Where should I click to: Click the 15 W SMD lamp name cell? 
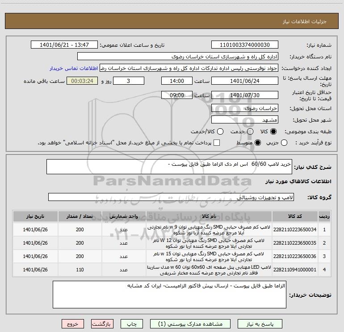click(209, 257)
